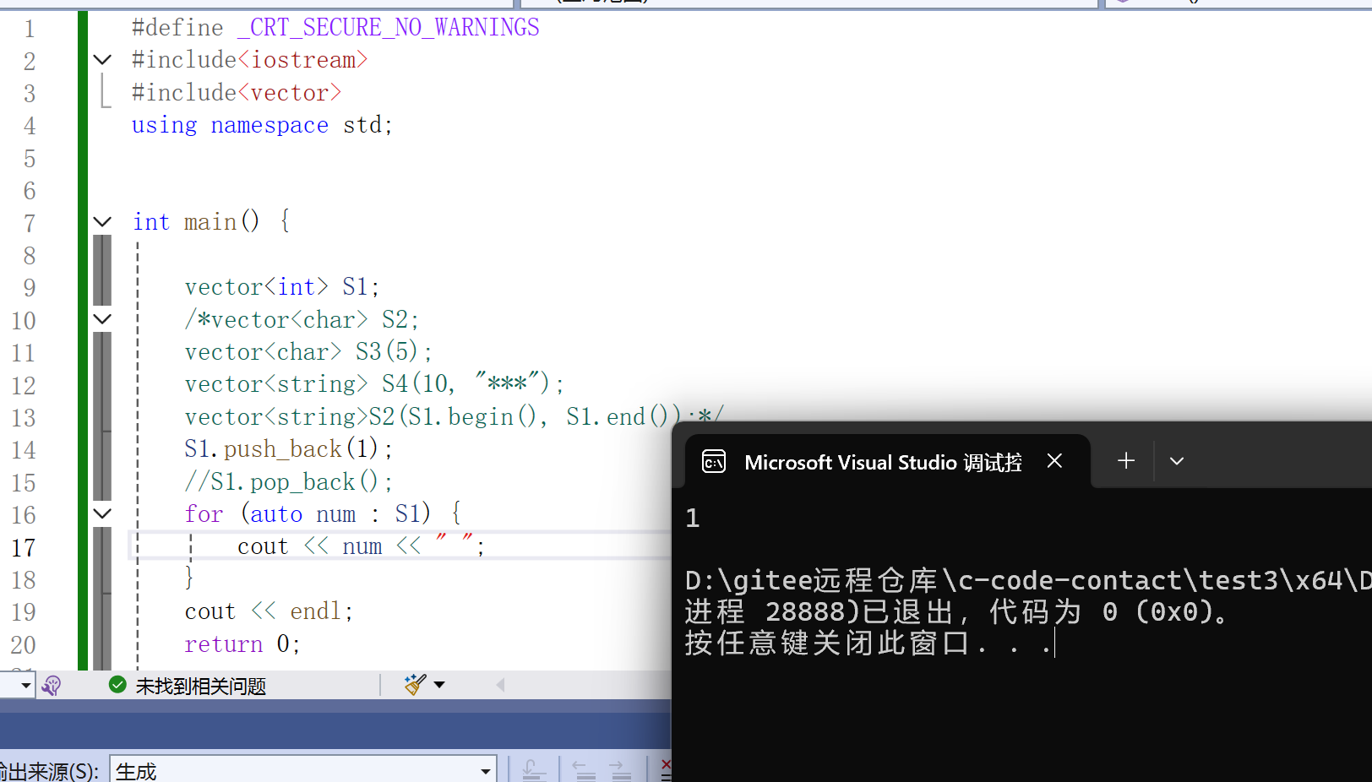Click '按任意键关闭此窗口' console text
This screenshot has width=1372, height=782.
click(x=827, y=644)
